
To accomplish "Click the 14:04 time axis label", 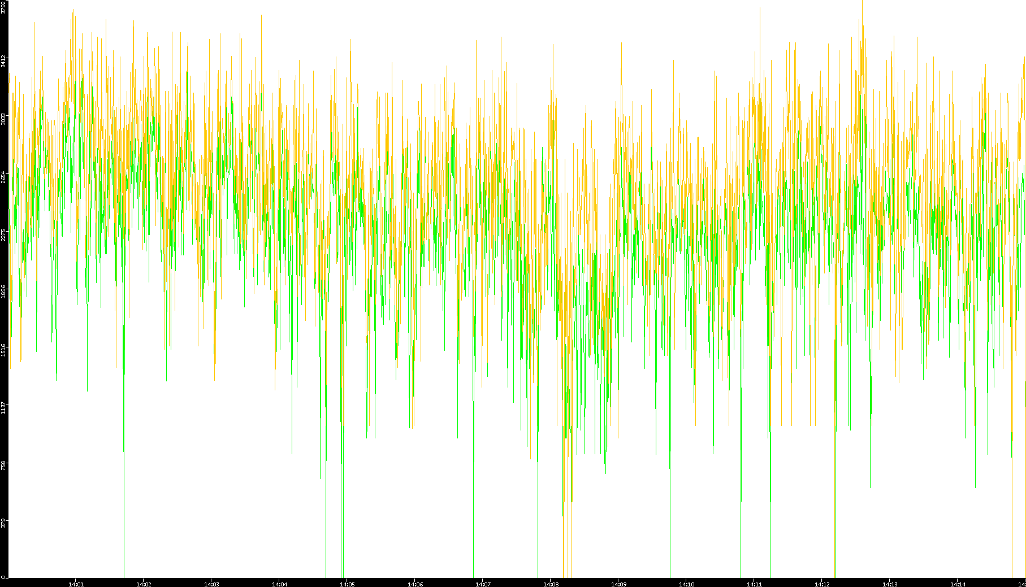I will [279, 584].
